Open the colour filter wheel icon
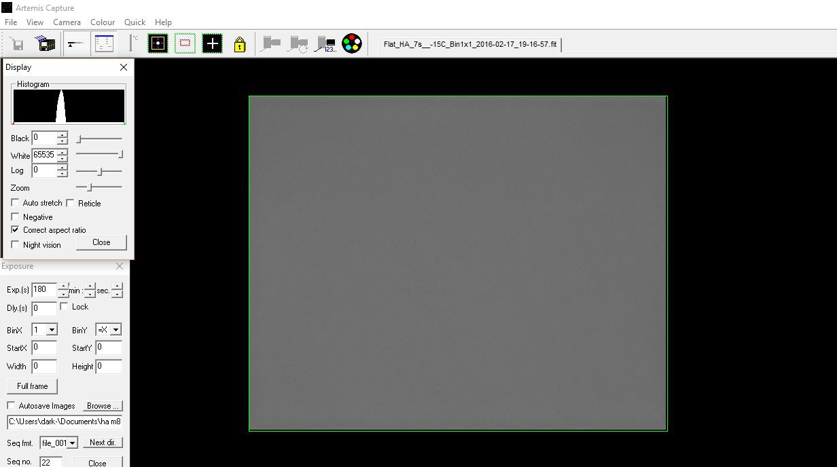Image resolution: width=837 pixels, height=467 pixels. [x=351, y=44]
